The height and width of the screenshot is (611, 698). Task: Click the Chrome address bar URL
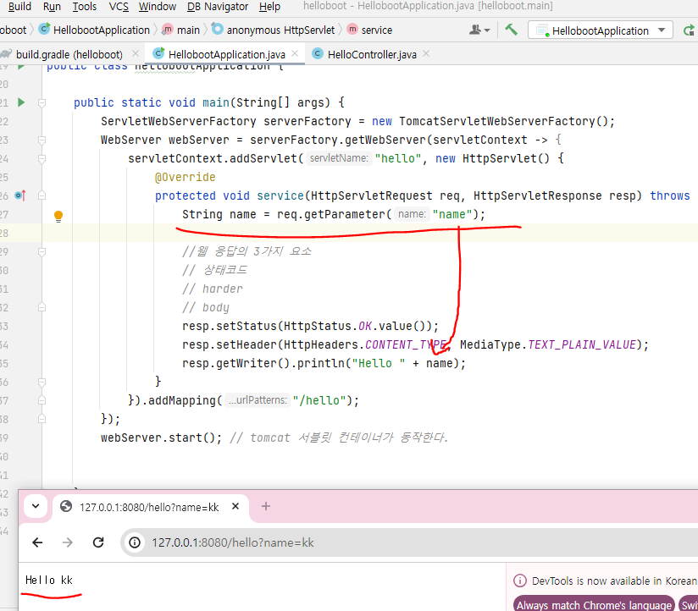click(x=233, y=543)
